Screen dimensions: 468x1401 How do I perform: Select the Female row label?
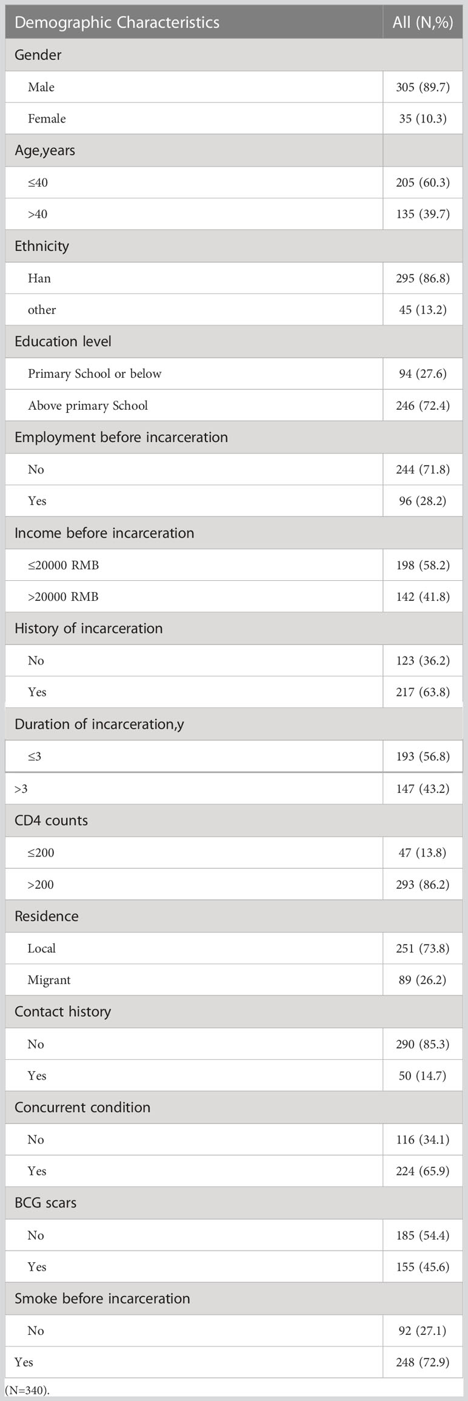(x=47, y=119)
